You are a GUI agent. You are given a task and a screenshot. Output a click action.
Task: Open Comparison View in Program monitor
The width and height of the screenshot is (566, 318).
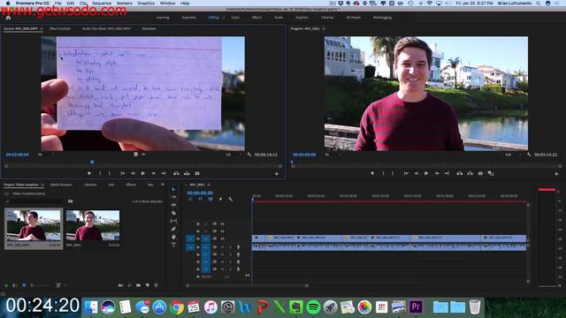(x=491, y=173)
